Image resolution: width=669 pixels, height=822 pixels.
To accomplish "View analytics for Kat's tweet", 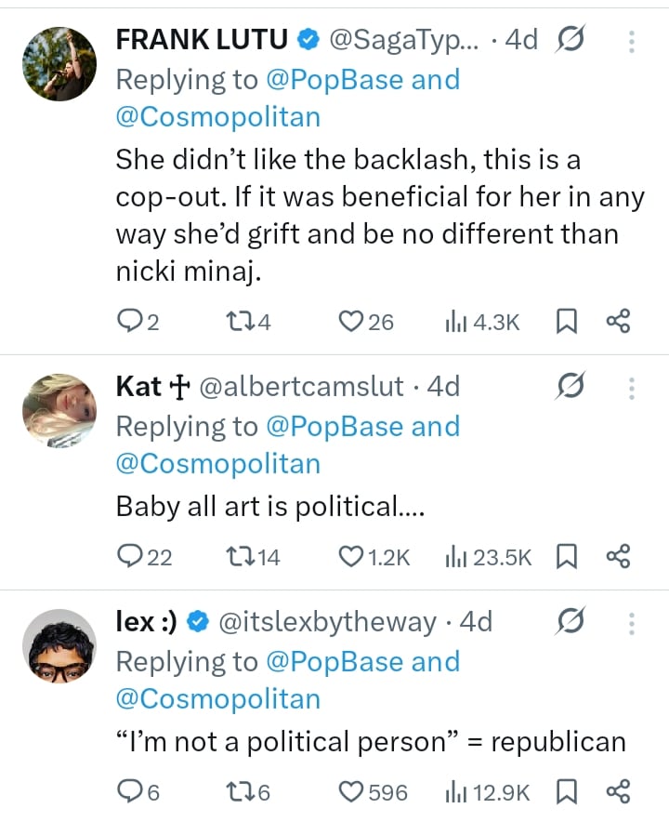I will coord(488,557).
